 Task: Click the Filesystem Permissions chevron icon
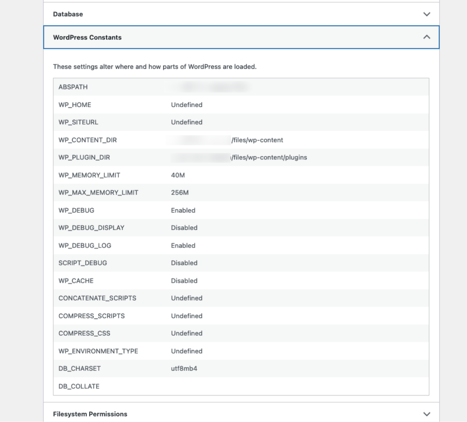pyautogui.click(x=427, y=414)
